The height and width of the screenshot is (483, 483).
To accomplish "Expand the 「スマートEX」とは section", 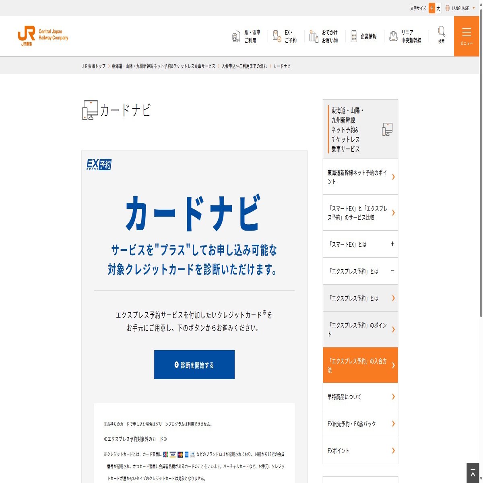I will [392, 244].
